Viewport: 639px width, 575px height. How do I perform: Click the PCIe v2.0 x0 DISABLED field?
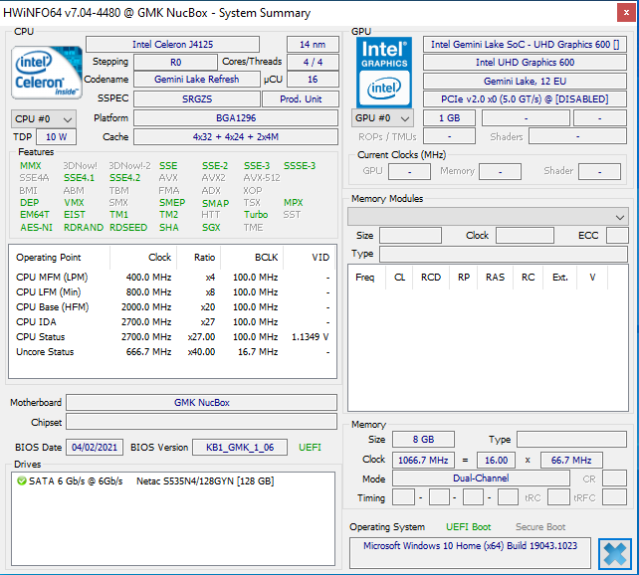tap(525, 98)
